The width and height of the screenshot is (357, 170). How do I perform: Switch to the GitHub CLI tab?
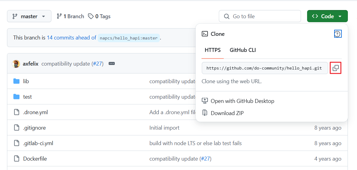pyautogui.click(x=243, y=50)
